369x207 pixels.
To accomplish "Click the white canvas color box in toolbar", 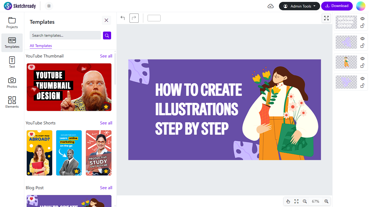I will pos(154,18).
